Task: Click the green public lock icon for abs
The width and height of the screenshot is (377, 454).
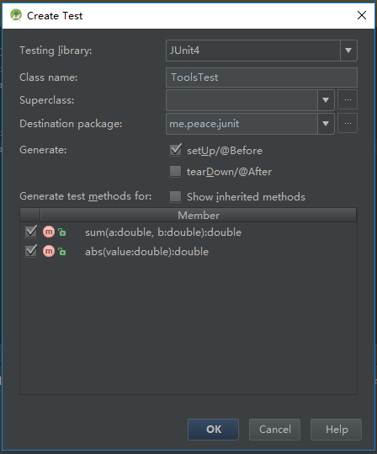Action: tap(62, 252)
